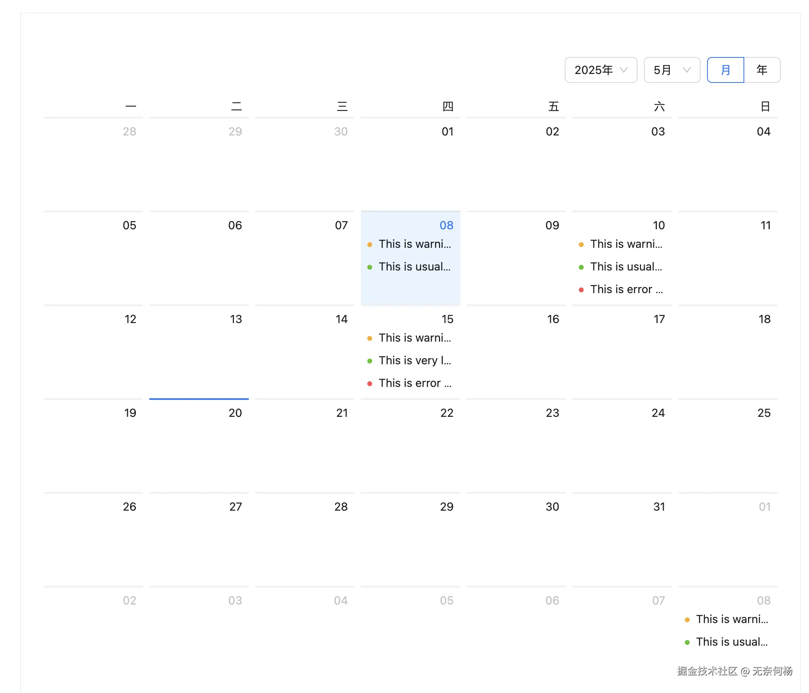Click 'This is very l...' event on 15

(415, 360)
